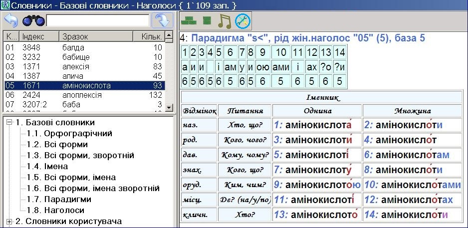This screenshot has height=228, width=468.
Task: Click paradigm cell number 10
Action: point(281,52)
